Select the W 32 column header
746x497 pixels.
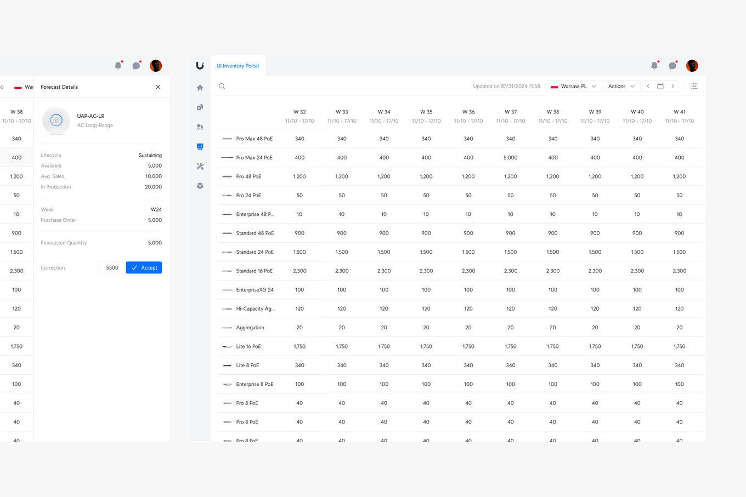pyautogui.click(x=299, y=116)
